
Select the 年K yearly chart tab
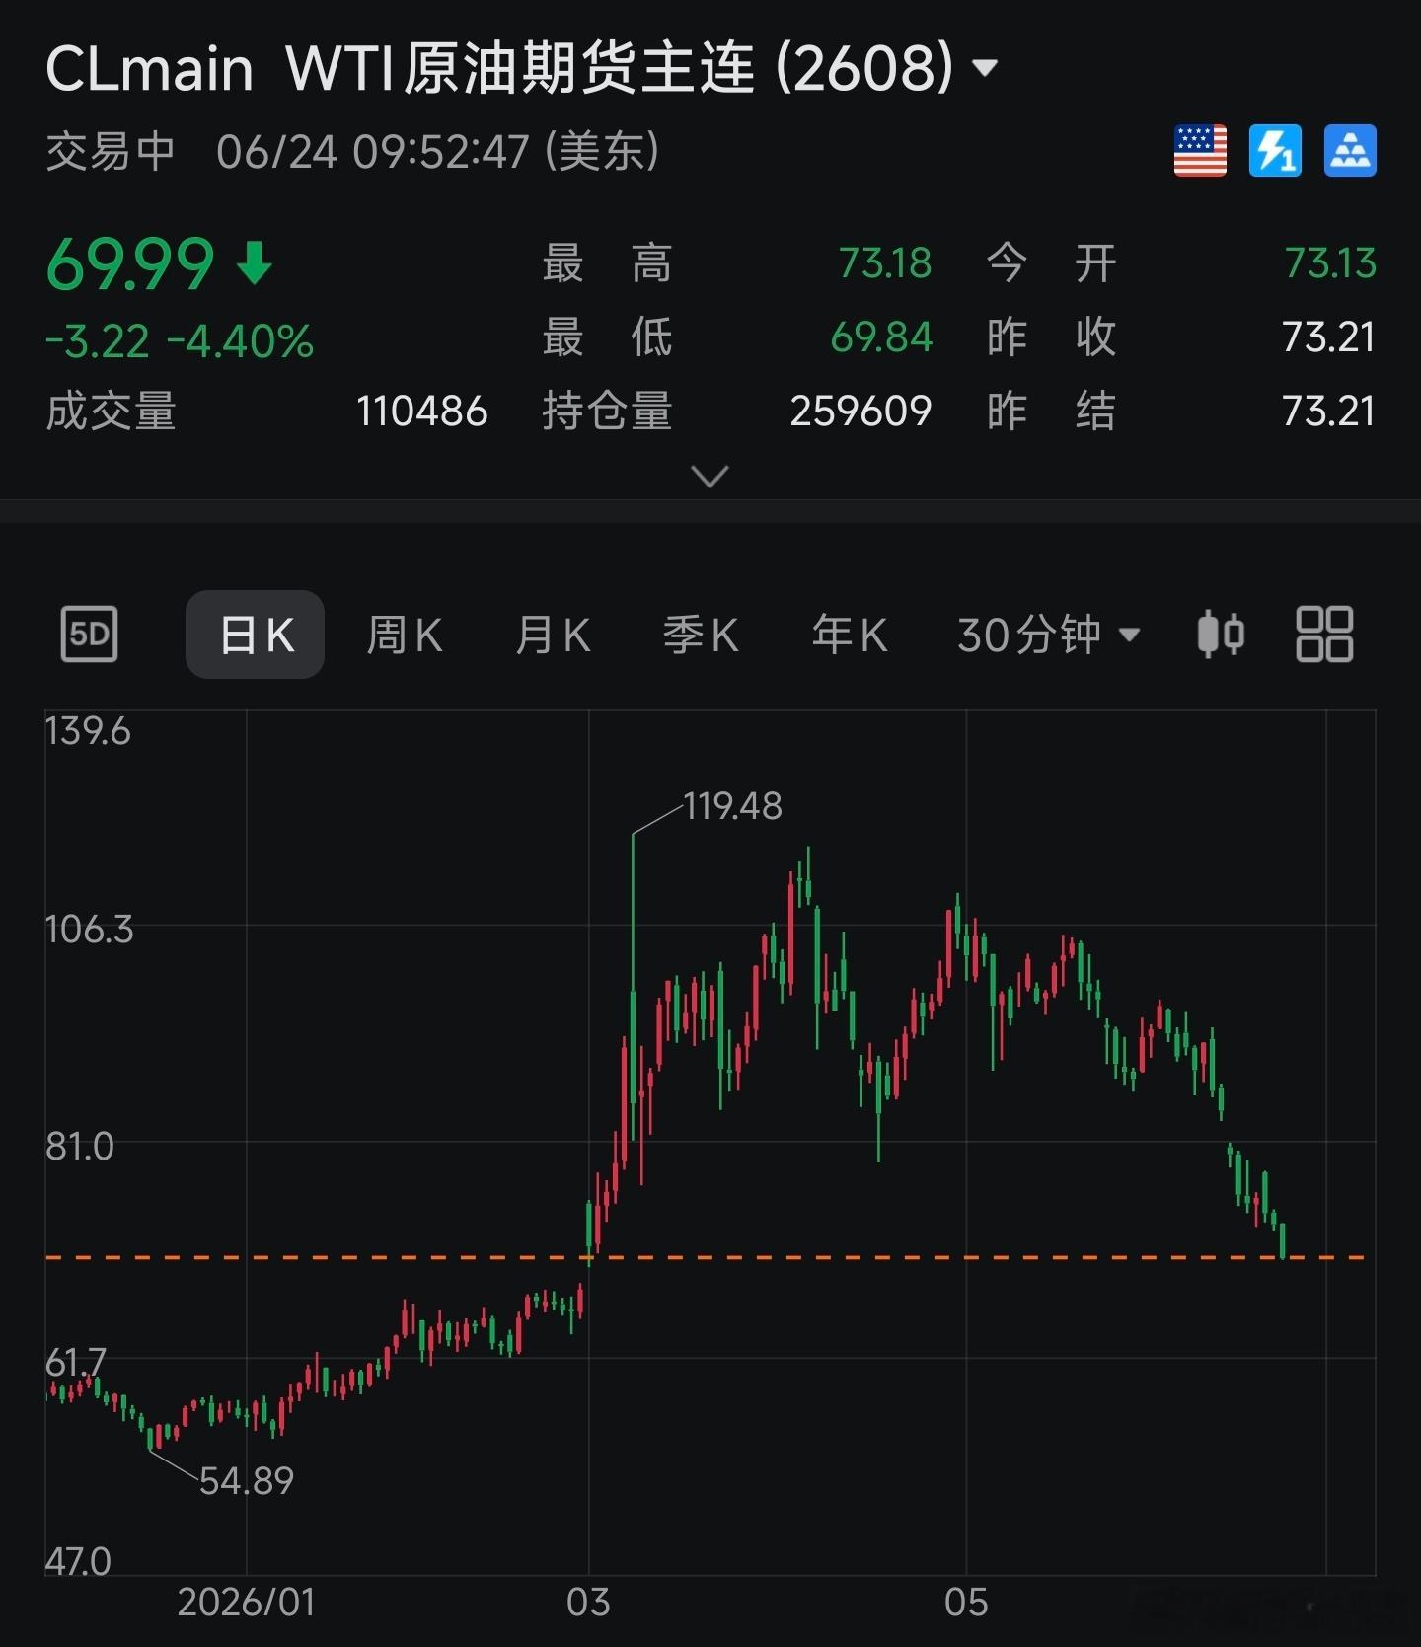850,635
